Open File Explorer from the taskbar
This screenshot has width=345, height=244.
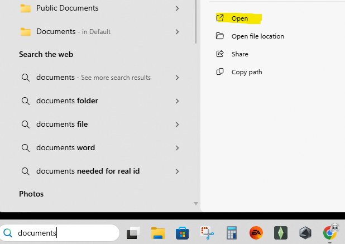tap(158, 233)
